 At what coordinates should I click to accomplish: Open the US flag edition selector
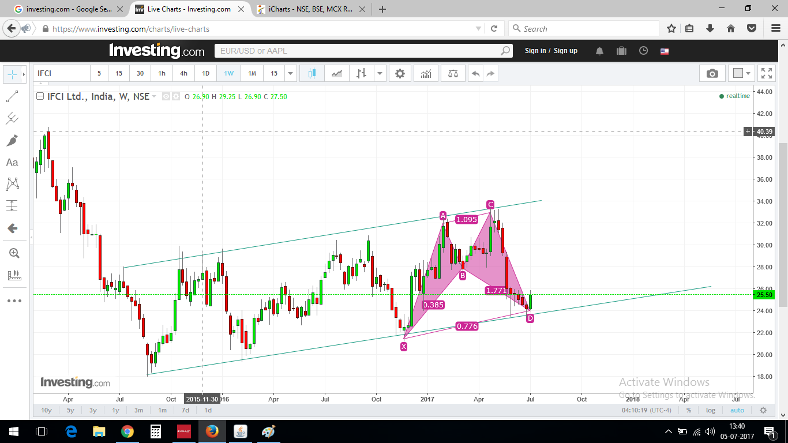pyautogui.click(x=665, y=51)
